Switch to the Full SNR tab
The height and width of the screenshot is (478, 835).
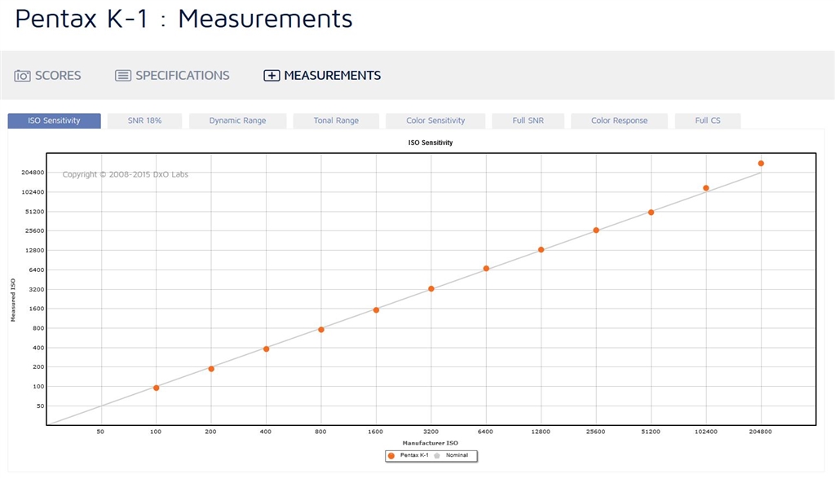pyautogui.click(x=528, y=121)
